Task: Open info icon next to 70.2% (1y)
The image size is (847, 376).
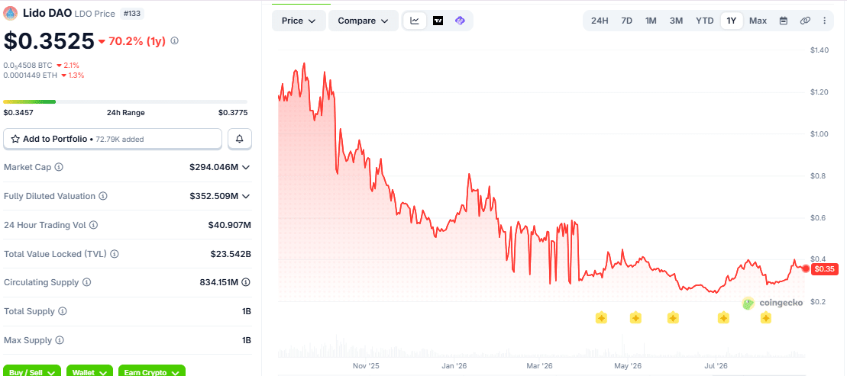Action: 174,40
